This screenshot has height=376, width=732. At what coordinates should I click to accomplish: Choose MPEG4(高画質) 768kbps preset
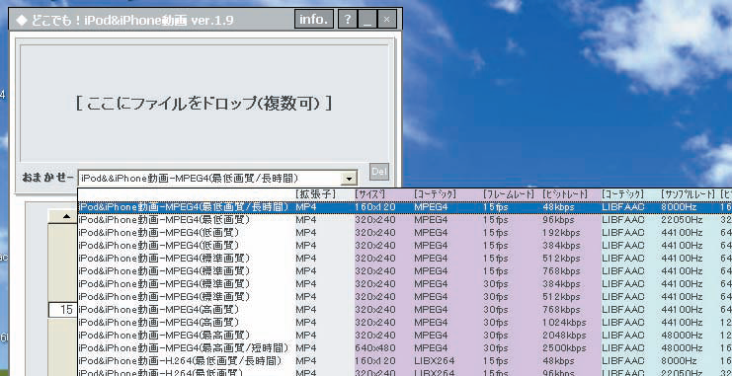coord(405,309)
